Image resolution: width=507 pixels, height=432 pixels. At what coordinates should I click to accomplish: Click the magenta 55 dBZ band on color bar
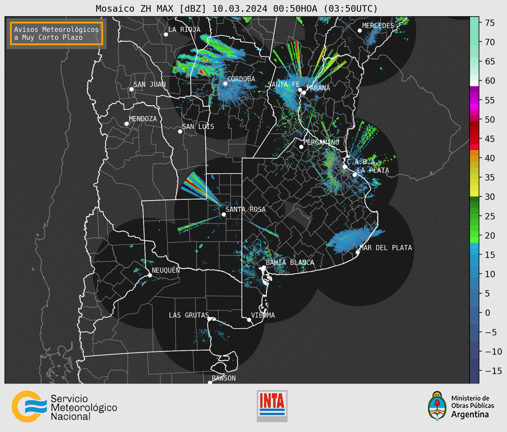tap(474, 100)
